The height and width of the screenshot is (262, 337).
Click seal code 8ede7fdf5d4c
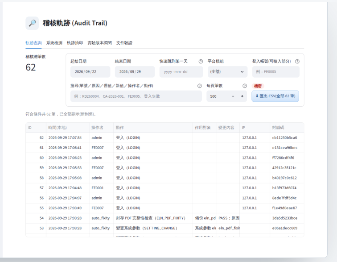(284, 198)
